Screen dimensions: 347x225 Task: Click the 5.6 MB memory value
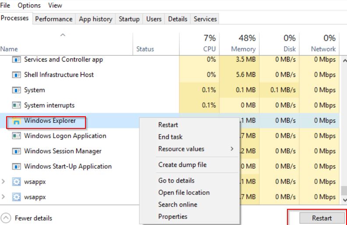click(x=246, y=75)
